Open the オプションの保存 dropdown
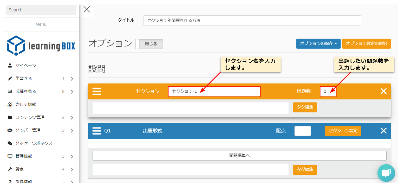Screen dimensions: 402x189 318,44
